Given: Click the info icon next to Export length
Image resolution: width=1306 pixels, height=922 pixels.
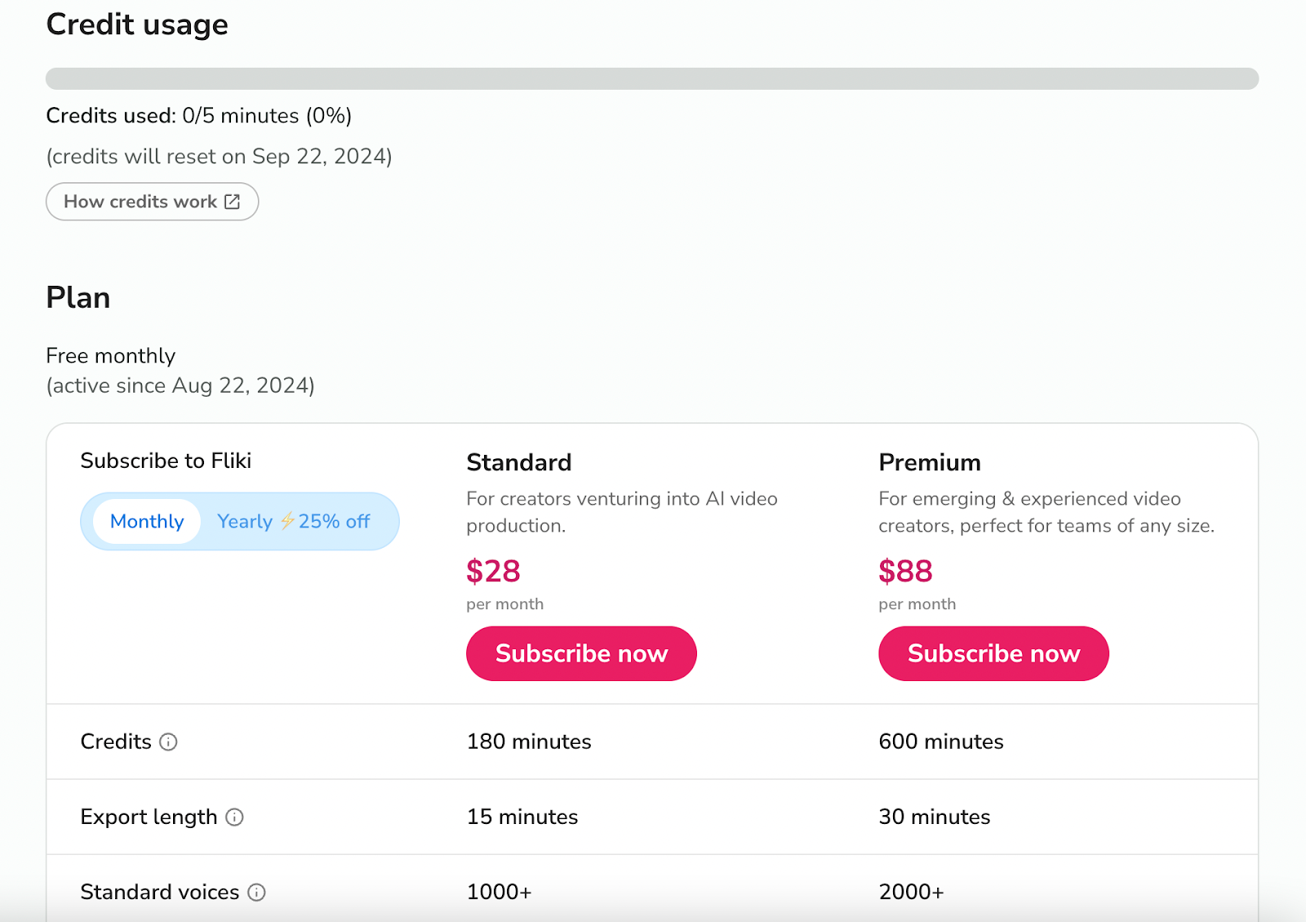Looking at the screenshot, I should (234, 817).
